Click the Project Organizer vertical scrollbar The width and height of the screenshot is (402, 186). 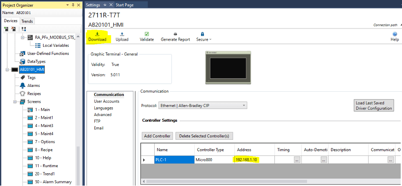[x=78, y=165]
